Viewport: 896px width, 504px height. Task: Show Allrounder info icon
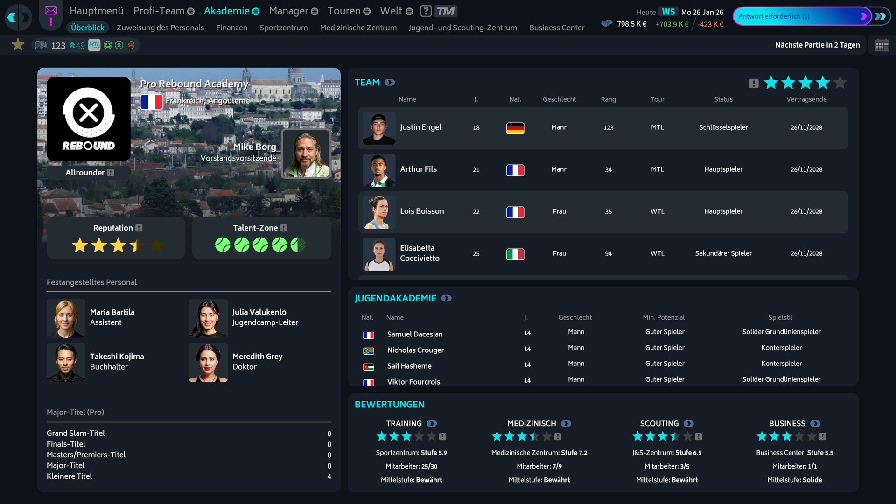pyautogui.click(x=111, y=173)
